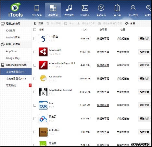Viewport: 152px width, 147px height.
Task: Click the Backup floppy disk toolbar icon
Action: pos(66,24)
